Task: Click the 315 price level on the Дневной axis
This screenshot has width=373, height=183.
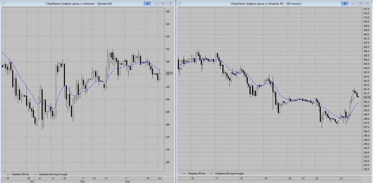Action: [x=167, y=37]
